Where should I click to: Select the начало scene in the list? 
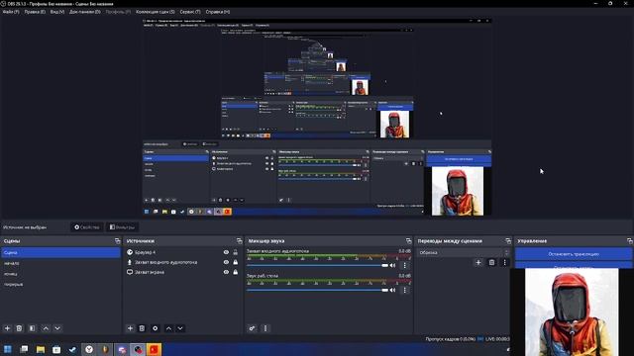click(60, 263)
